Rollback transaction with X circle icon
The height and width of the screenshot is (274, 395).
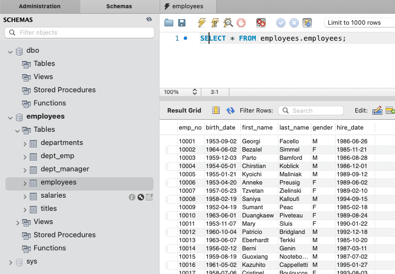[x=294, y=23]
